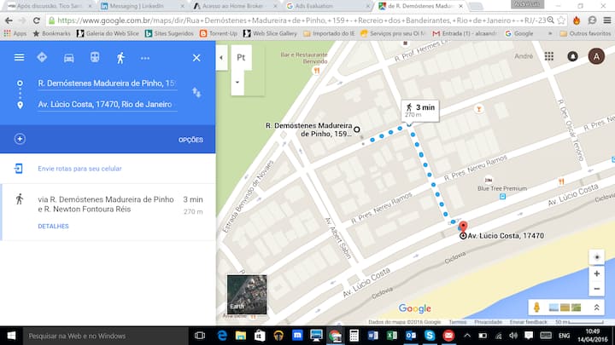Close the directions panel with X
Image resolution: width=615 pixels, height=345 pixels.
click(x=196, y=58)
